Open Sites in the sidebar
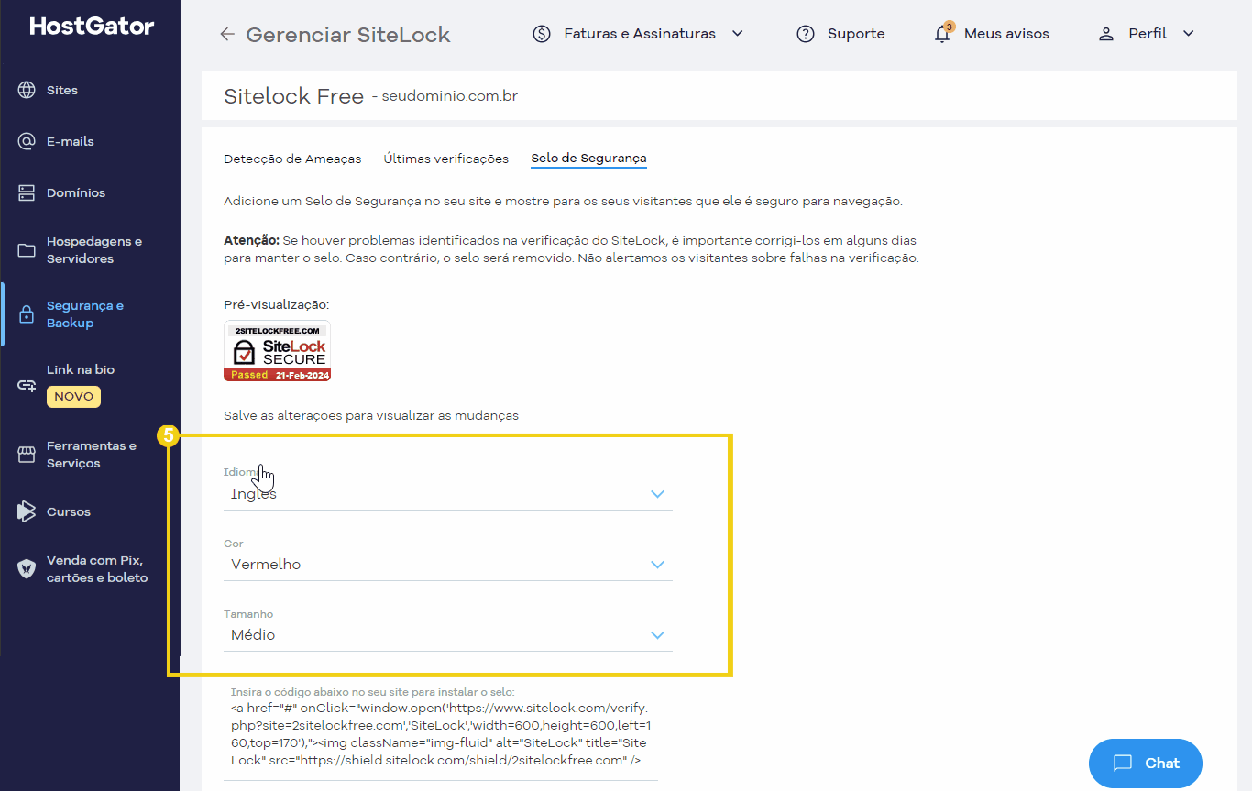This screenshot has width=1252, height=791. click(x=62, y=90)
